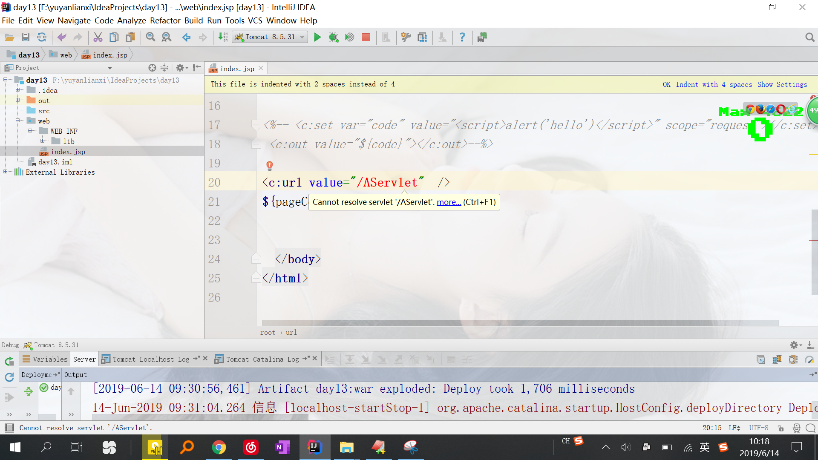
Task: Select index.jsp in the project tree
Action: (68, 152)
